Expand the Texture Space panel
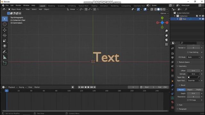205x115 pixels. click(184, 62)
